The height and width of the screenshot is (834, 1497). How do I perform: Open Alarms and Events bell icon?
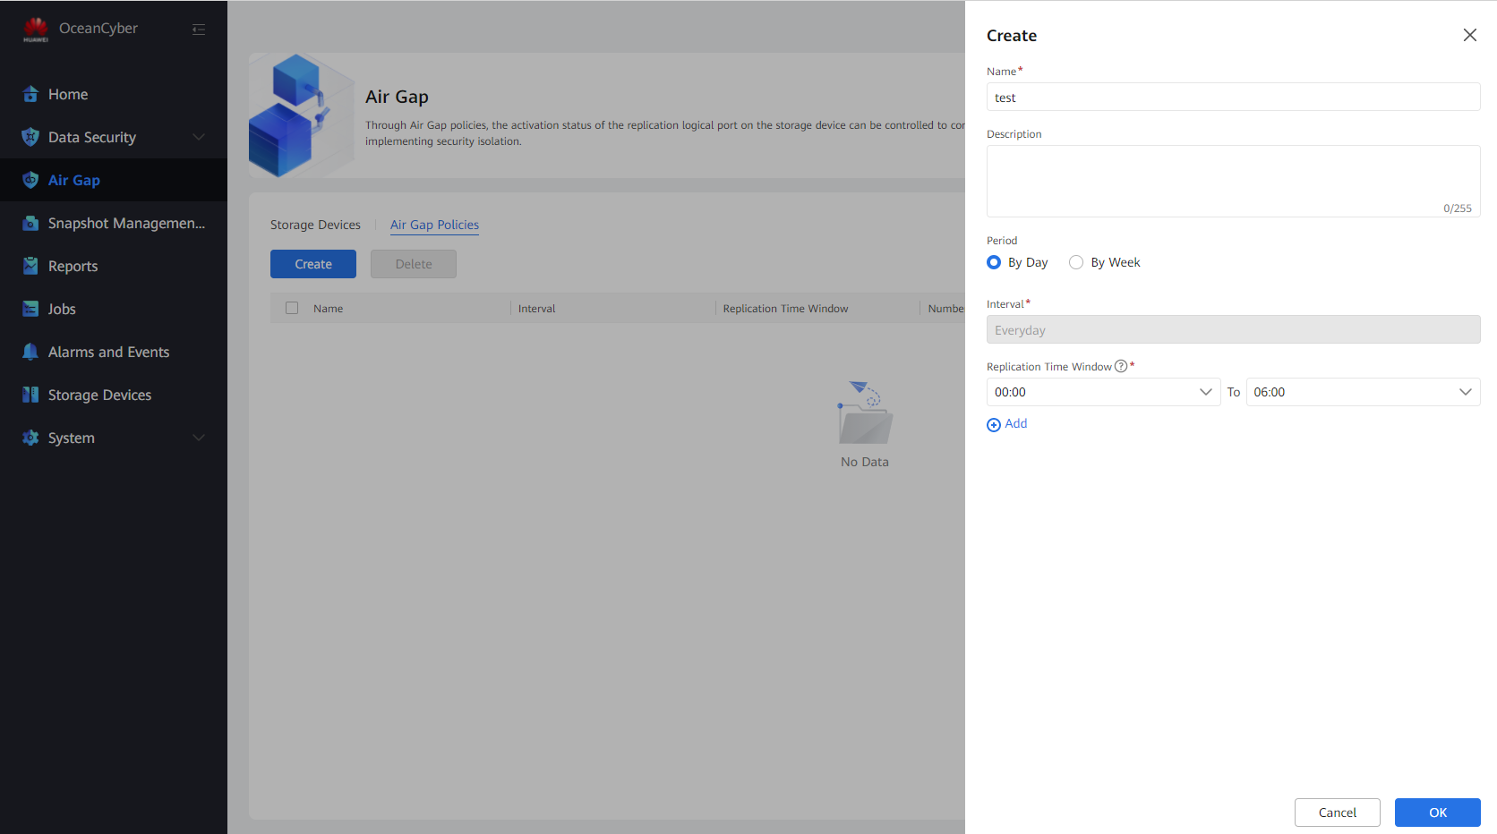click(x=30, y=352)
